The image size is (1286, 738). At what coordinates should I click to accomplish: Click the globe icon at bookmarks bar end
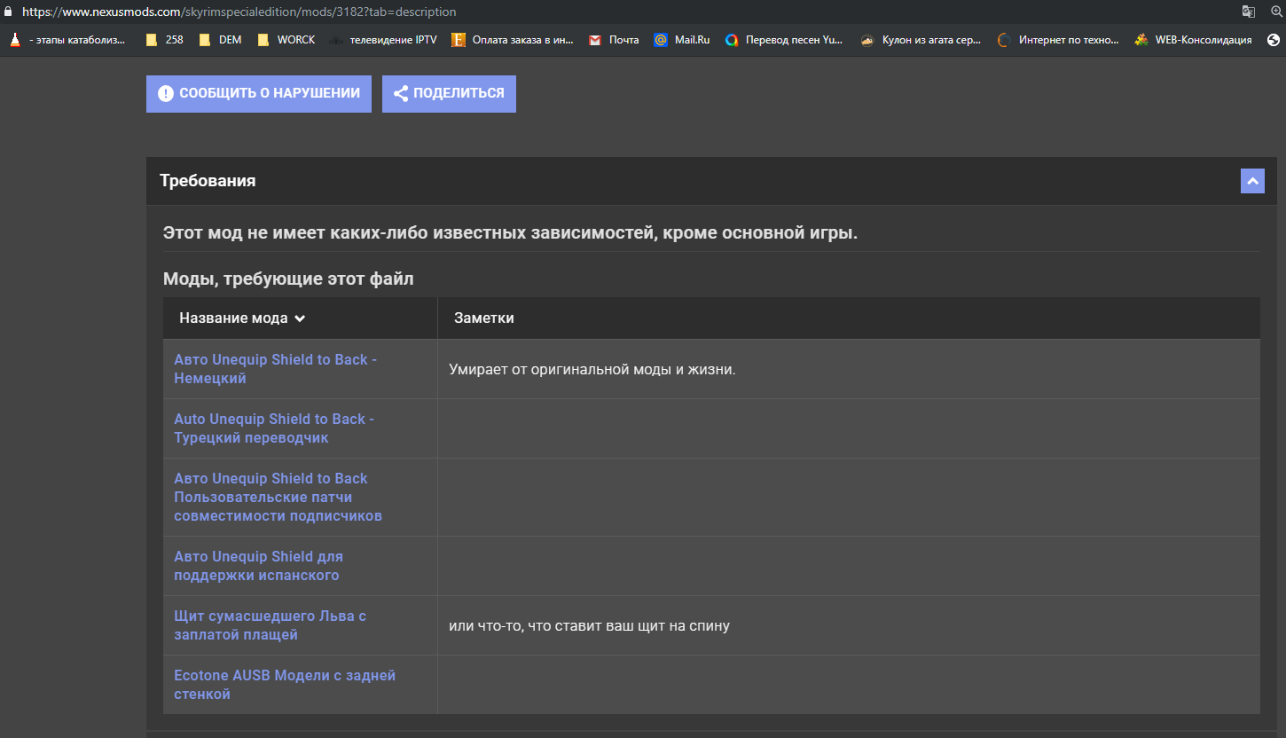[1274, 40]
